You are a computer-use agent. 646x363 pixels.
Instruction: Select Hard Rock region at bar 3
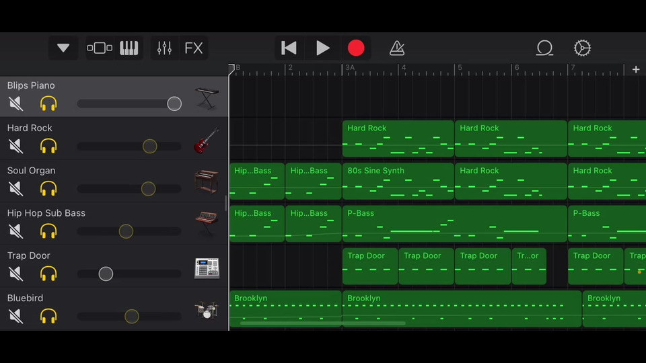pos(398,138)
